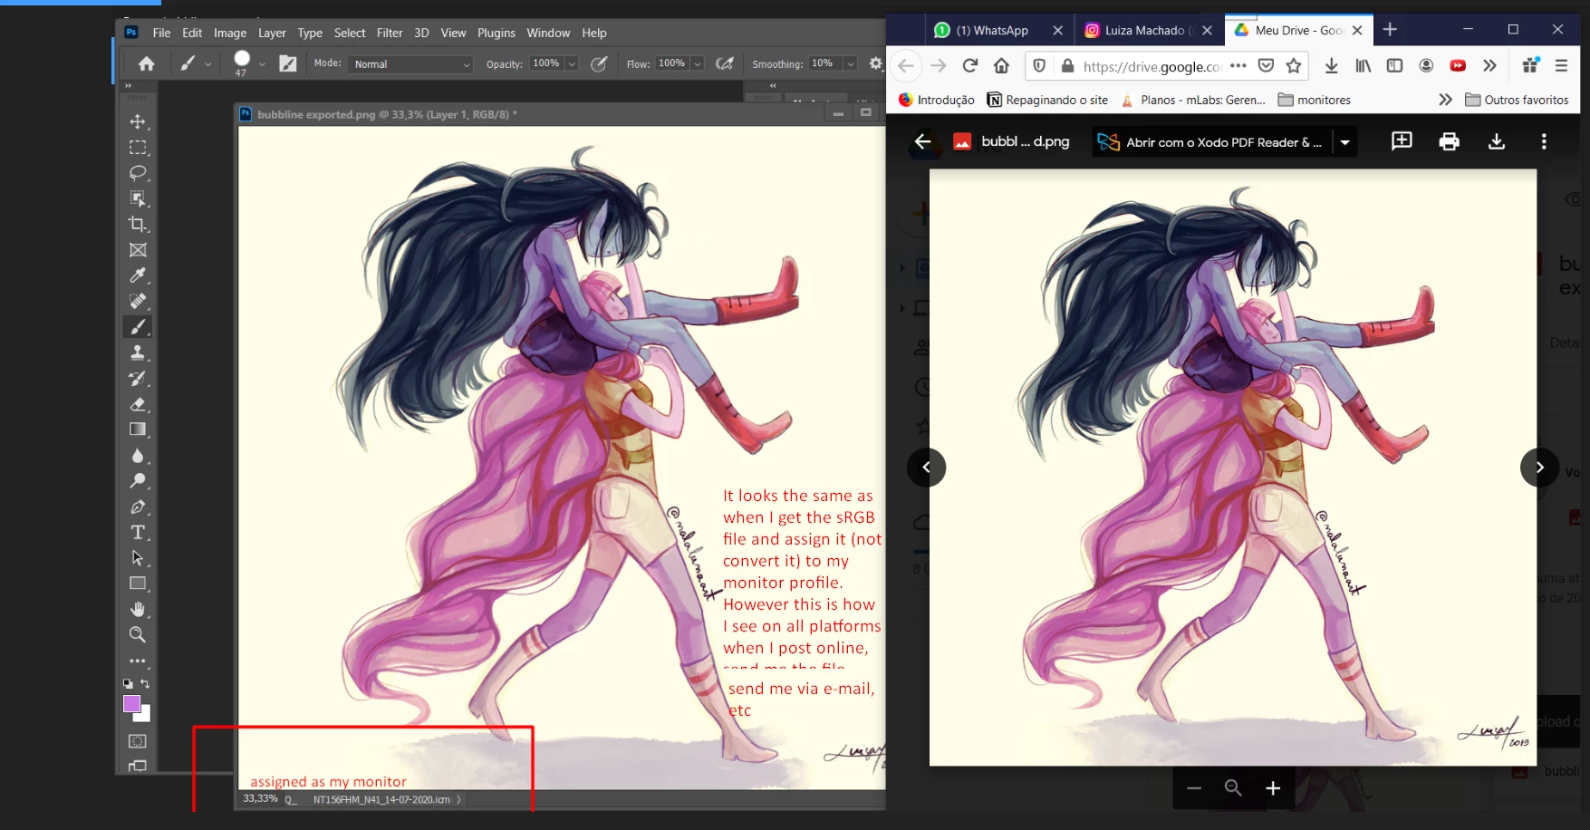The height and width of the screenshot is (830, 1590).
Task: Select the Dodge tool
Action: 138,481
